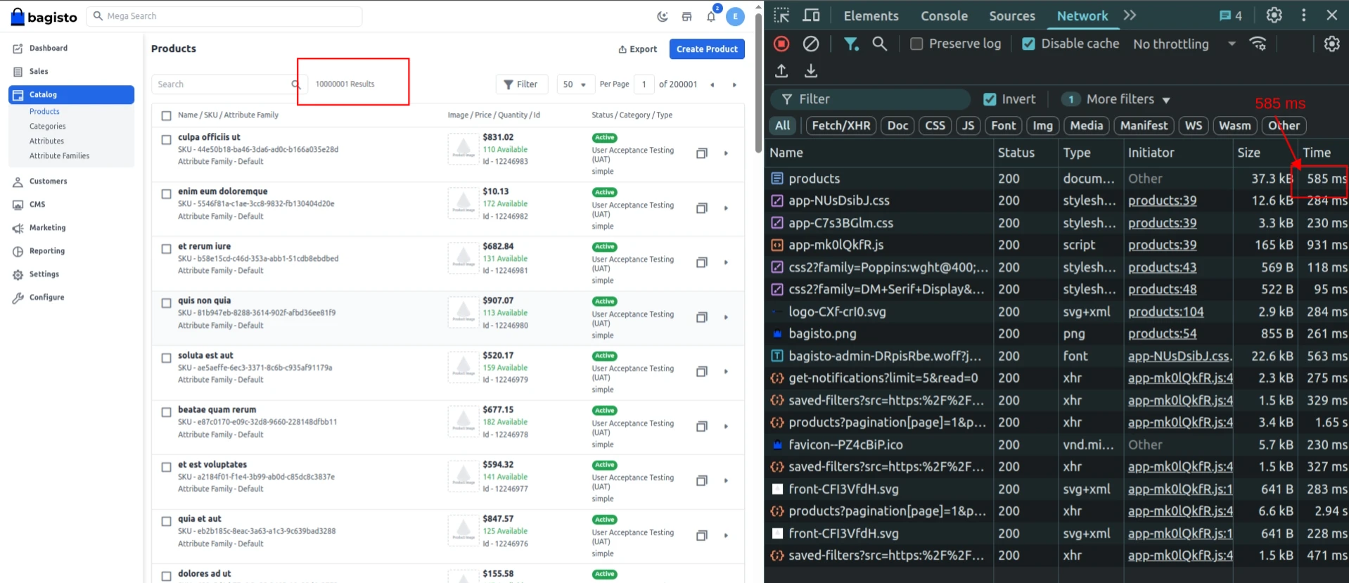Open details arrow for et rerum iure
The width and height of the screenshot is (1349, 583).
point(726,262)
